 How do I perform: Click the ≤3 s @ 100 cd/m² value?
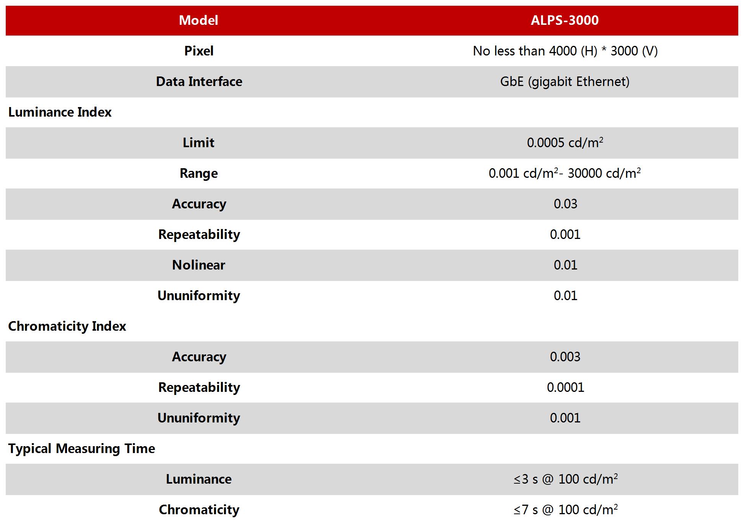point(565,479)
